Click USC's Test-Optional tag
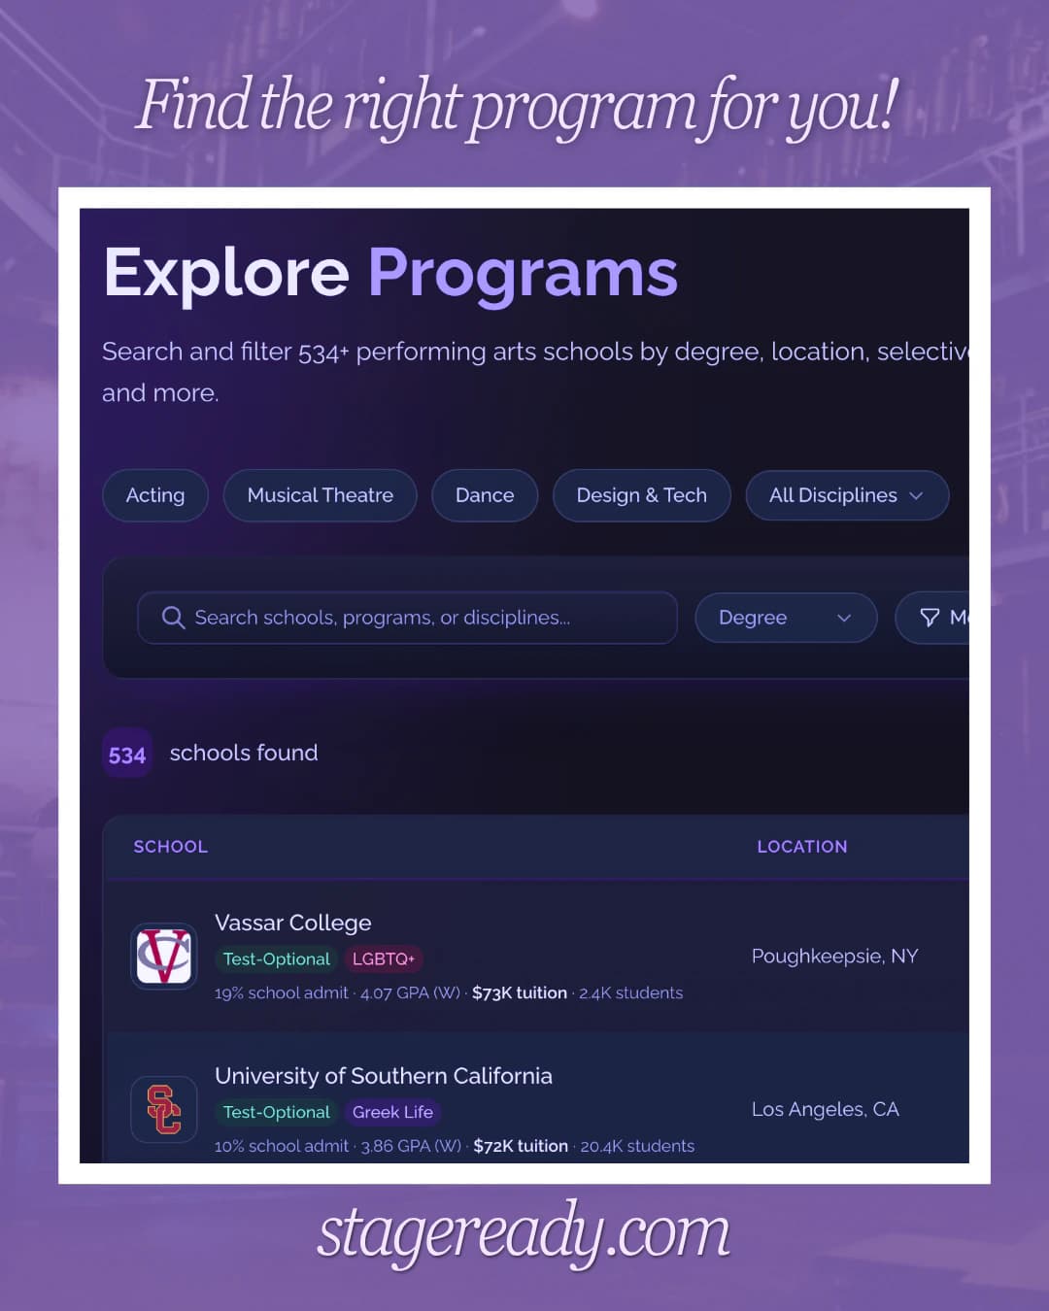This screenshot has width=1049, height=1311. 277,1113
